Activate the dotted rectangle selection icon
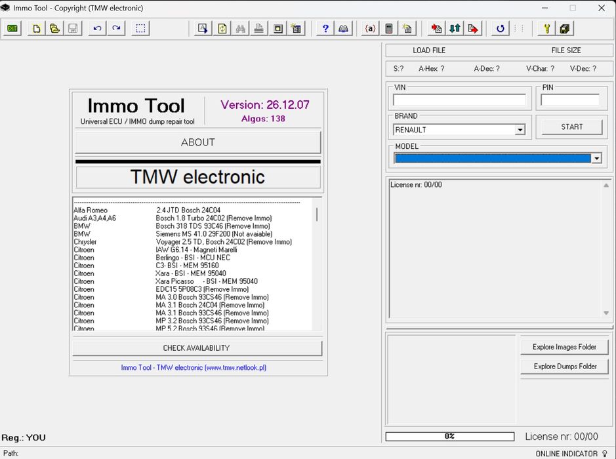 click(140, 28)
